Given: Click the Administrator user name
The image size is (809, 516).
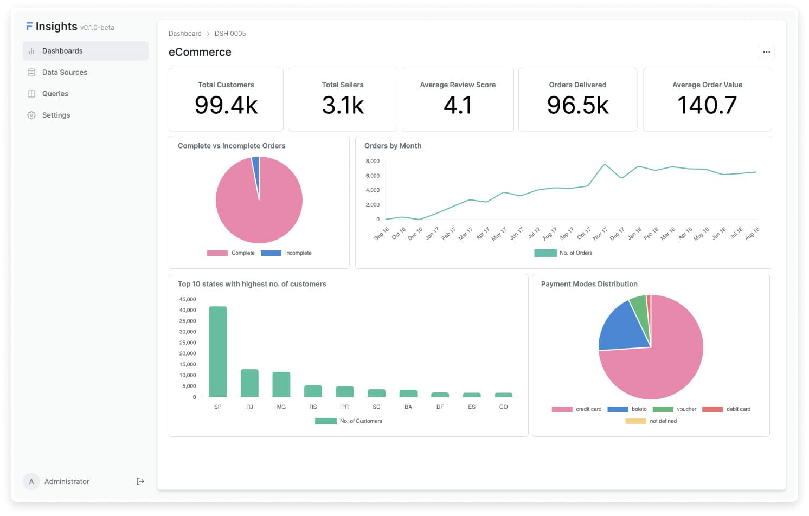Looking at the screenshot, I should point(67,481).
